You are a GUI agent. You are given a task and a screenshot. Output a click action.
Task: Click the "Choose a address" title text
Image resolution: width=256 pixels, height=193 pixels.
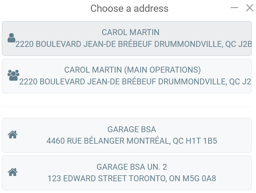[x=129, y=8]
